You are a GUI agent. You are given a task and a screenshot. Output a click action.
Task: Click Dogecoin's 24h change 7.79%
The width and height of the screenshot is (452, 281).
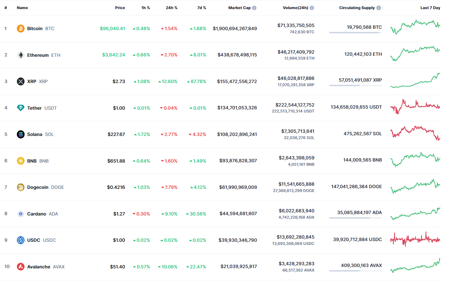[x=169, y=187]
